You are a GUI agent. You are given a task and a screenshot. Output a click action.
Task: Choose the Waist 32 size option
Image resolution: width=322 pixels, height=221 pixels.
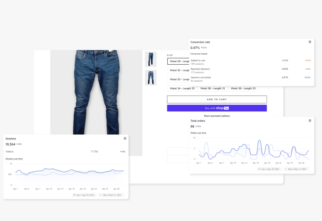coord(179,70)
